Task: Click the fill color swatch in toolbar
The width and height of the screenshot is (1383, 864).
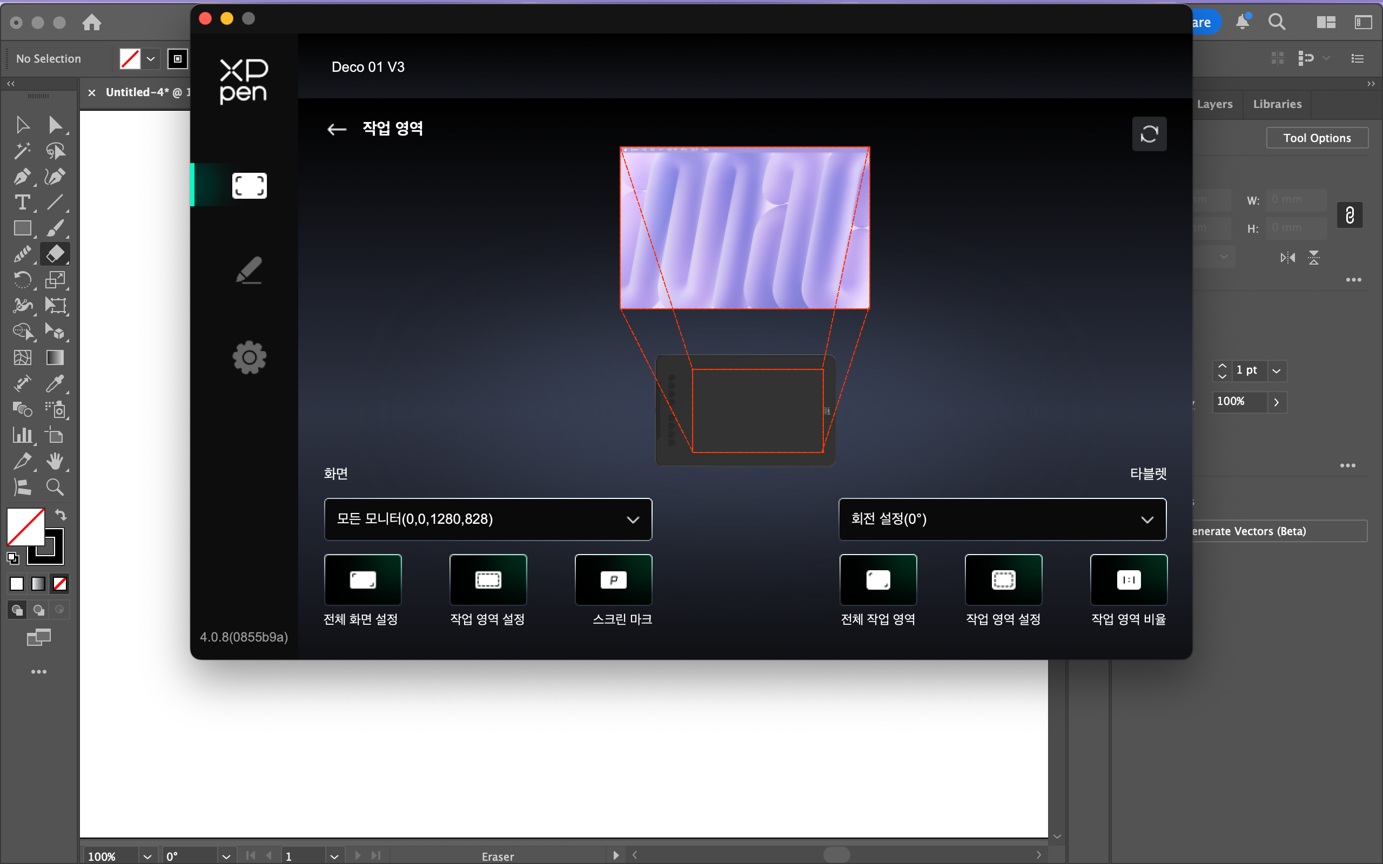Action: pyautogui.click(x=25, y=527)
